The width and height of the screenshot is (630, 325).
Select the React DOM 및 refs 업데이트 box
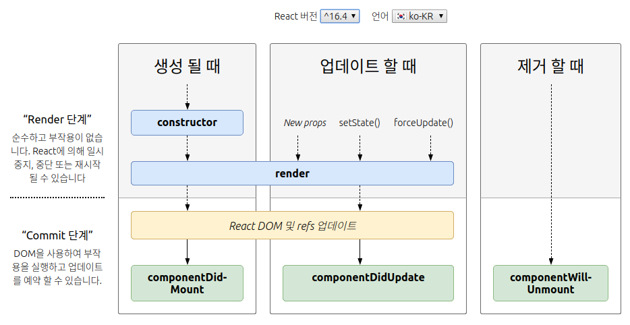tap(292, 225)
